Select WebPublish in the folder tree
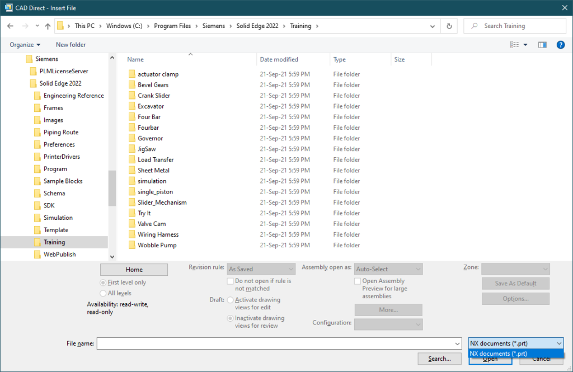The image size is (573, 372). [59, 255]
